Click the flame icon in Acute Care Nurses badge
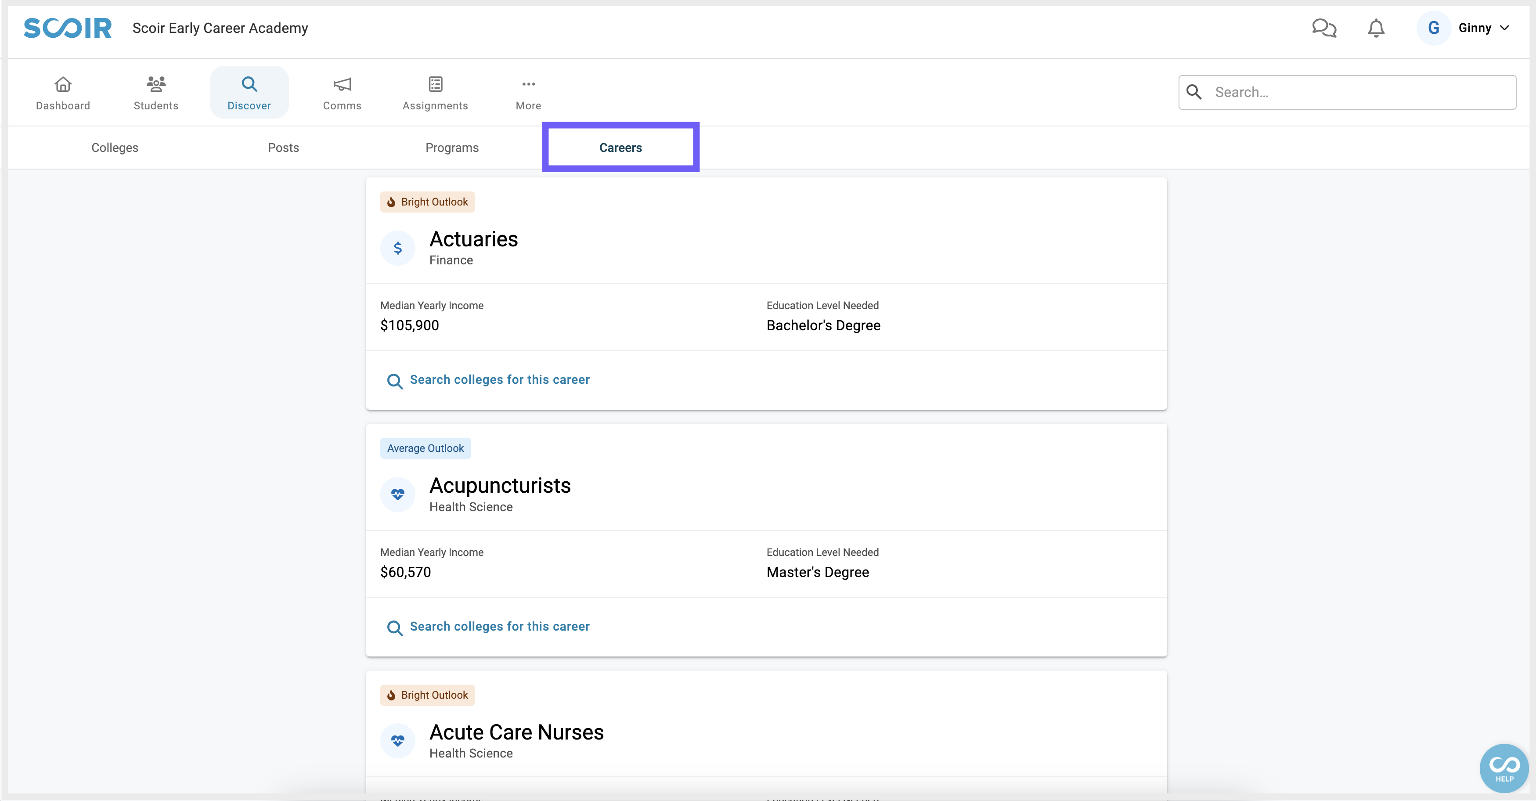 coord(391,696)
